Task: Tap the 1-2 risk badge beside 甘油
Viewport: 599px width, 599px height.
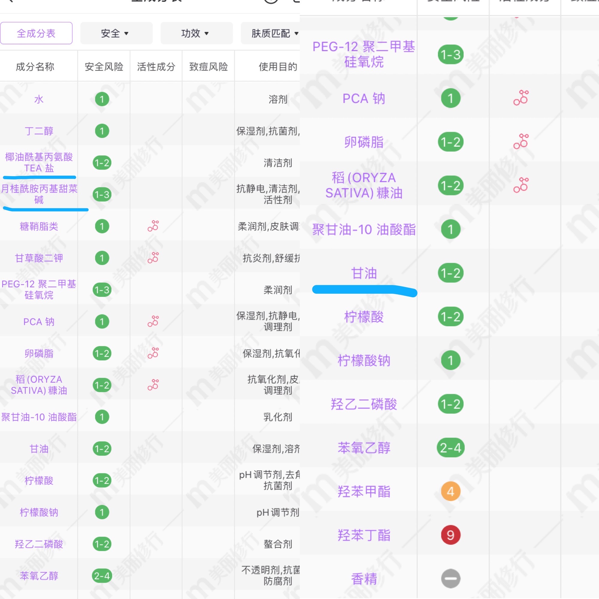Action: click(450, 273)
